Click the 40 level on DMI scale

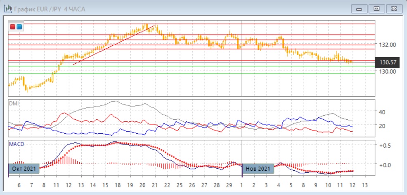click(382, 112)
